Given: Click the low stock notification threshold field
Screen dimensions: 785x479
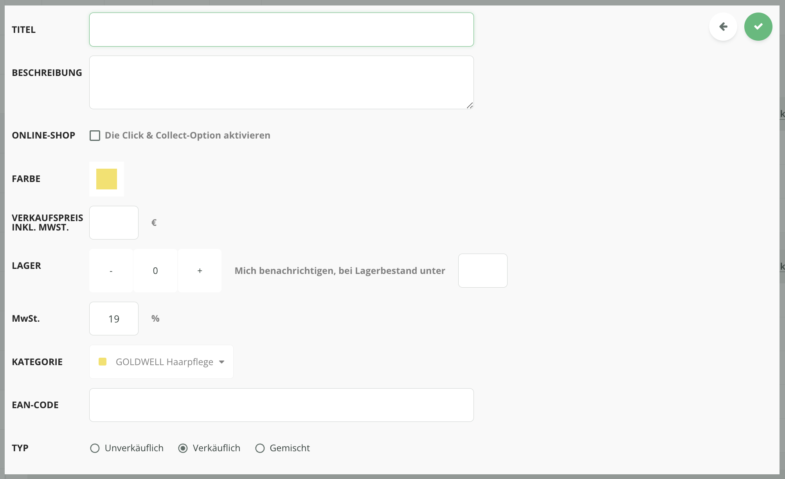Looking at the screenshot, I should [483, 271].
